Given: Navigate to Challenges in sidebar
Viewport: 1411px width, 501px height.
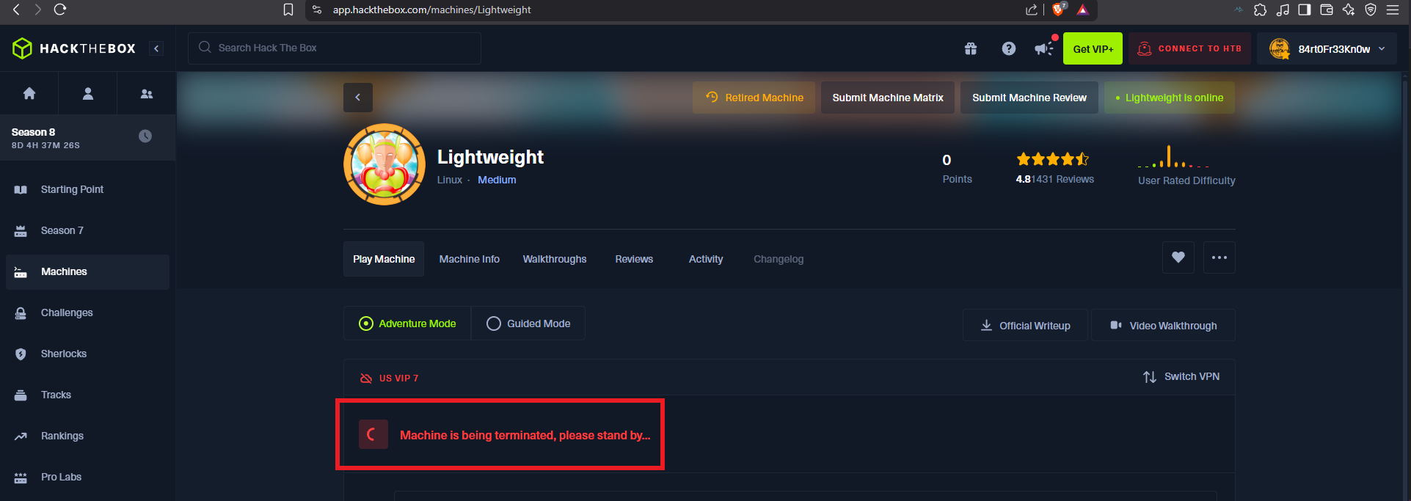Looking at the screenshot, I should point(88,312).
